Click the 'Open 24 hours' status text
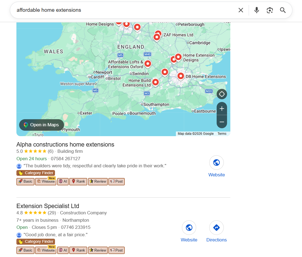 pos(31,159)
